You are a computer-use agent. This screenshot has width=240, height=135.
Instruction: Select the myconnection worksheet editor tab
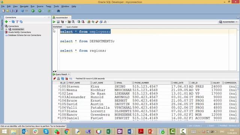tap(61, 18)
